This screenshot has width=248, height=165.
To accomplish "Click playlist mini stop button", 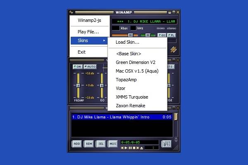I will 134,148.
